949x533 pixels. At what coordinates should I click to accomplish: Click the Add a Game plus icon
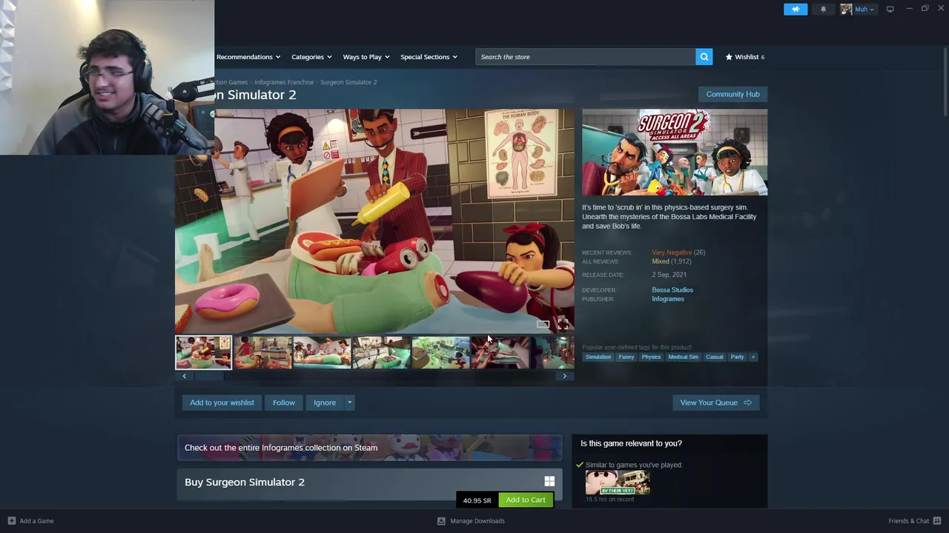(12, 520)
